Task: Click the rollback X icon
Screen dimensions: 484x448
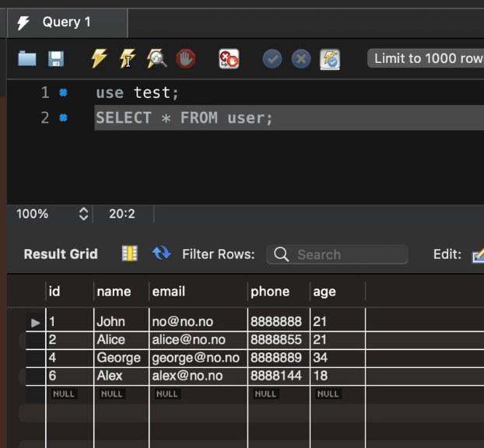Action: (300, 58)
